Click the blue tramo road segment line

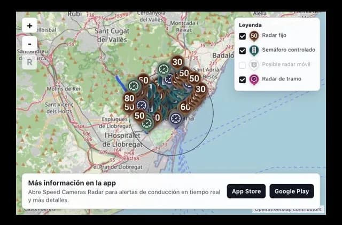click(x=121, y=84)
